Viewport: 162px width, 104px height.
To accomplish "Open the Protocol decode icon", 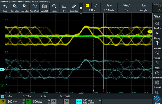I will [x=157, y=84].
